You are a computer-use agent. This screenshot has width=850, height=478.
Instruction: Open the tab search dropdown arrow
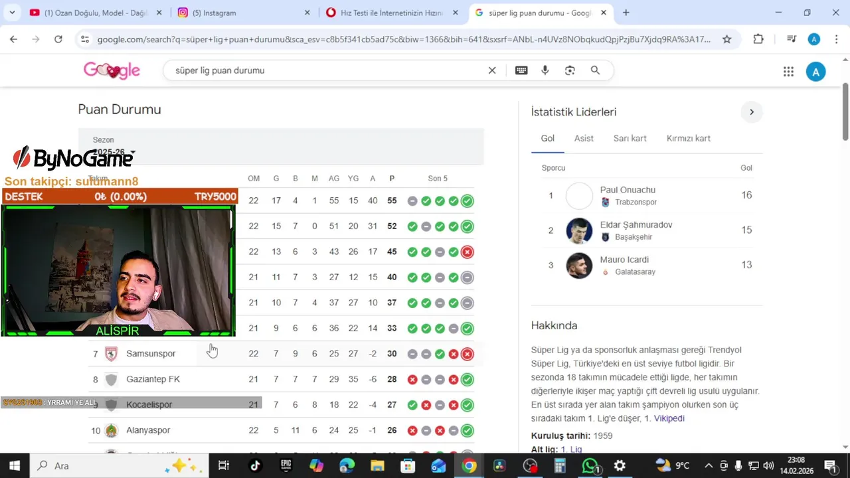pyautogui.click(x=13, y=13)
